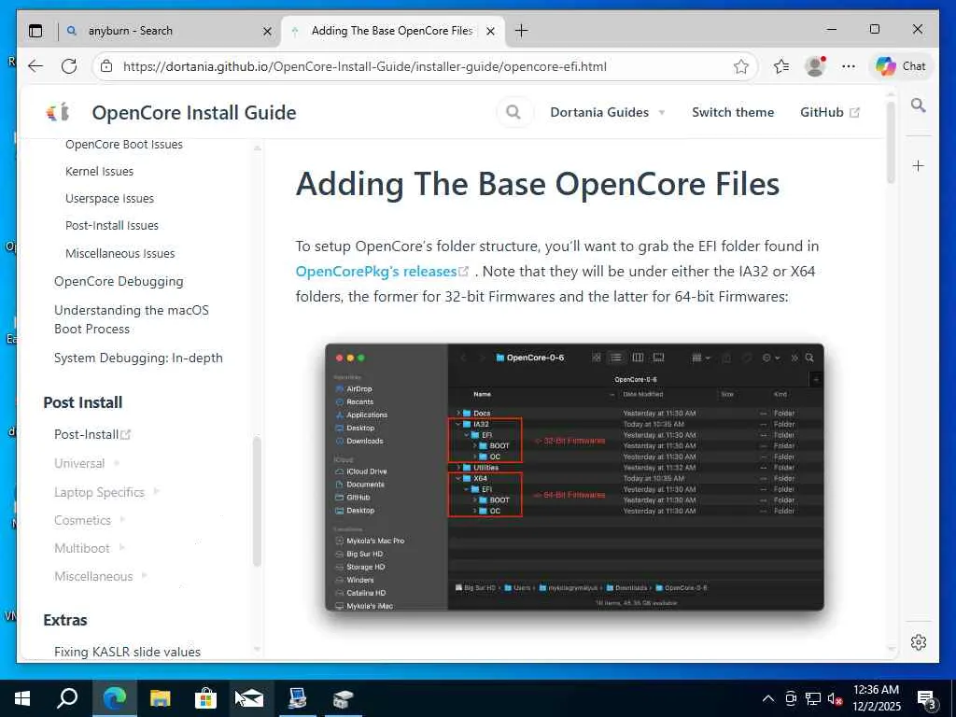Click the network icon in the system tray
This screenshot has height=717, width=956.
click(x=813, y=698)
